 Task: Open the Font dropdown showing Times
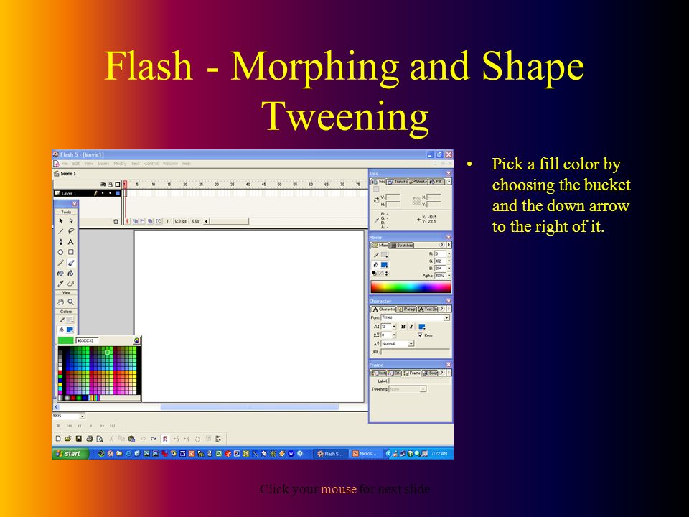[447, 317]
